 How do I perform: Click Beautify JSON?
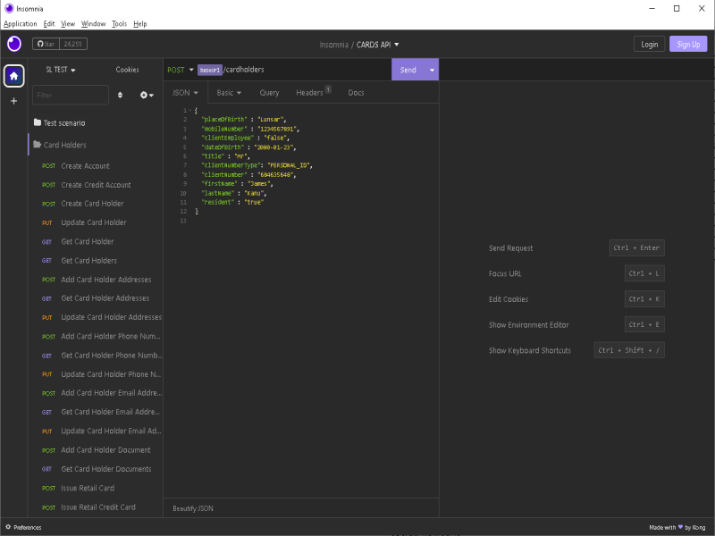(193, 508)
